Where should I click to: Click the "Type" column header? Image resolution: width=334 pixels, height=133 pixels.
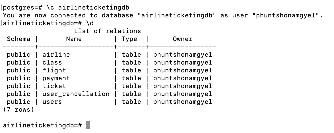click(x=129, y=39)
